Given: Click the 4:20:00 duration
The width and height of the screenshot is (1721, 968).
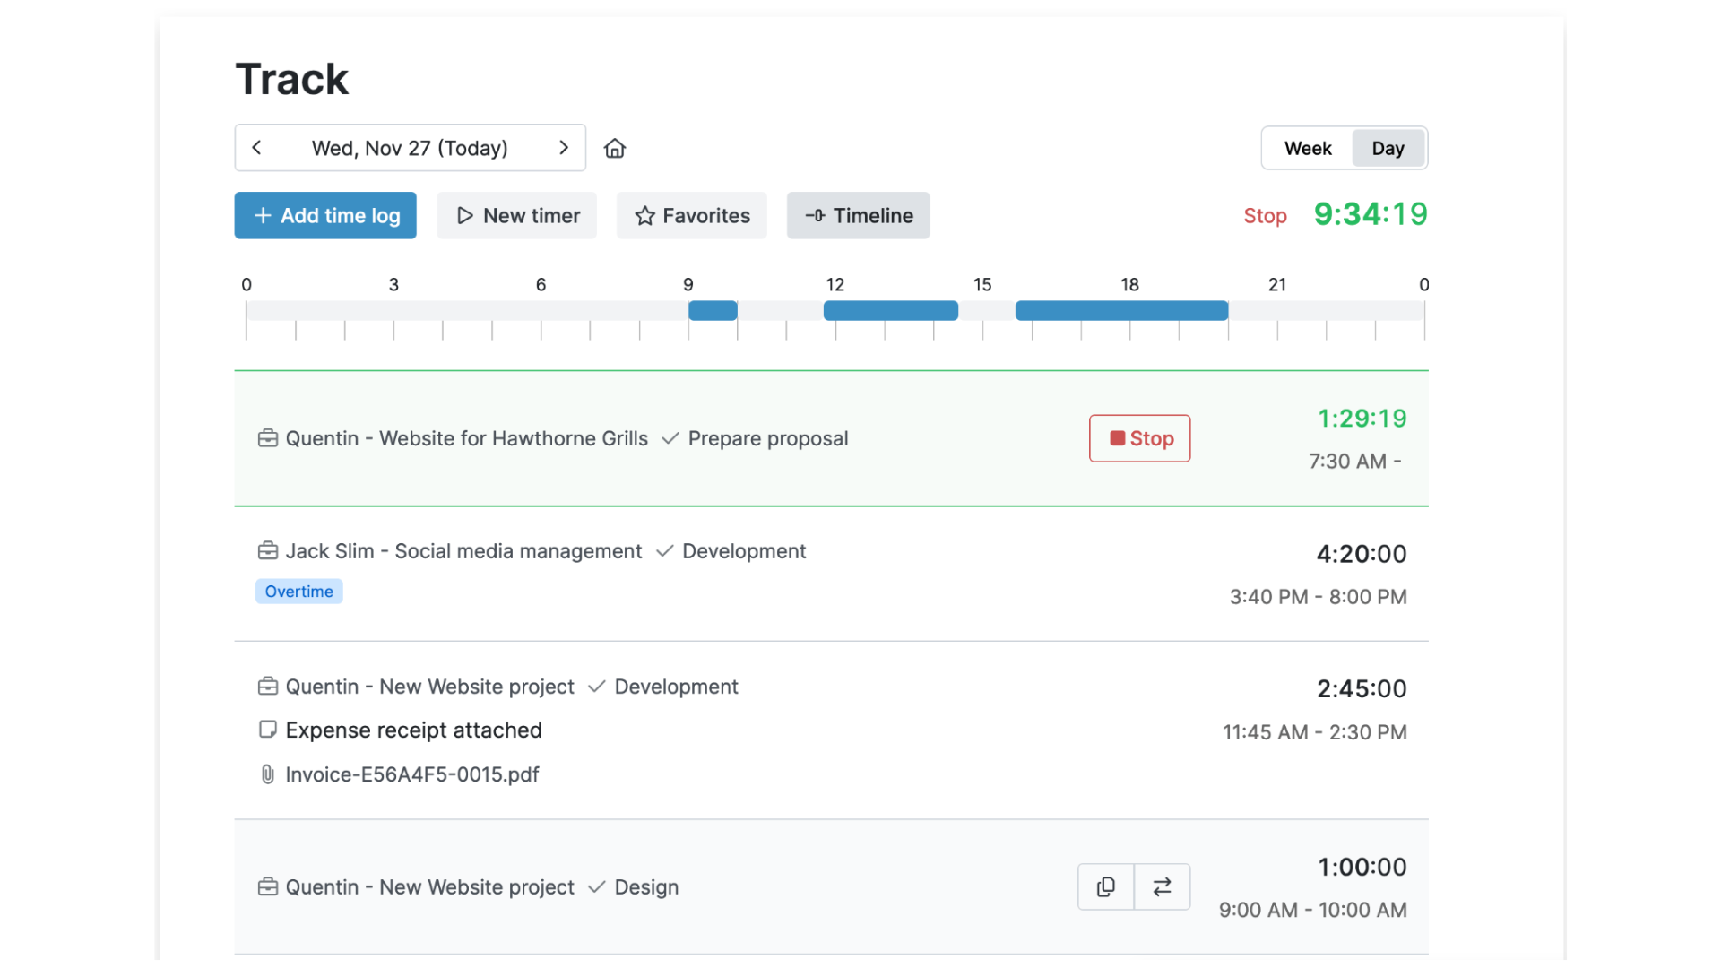Looking at the screenshot, I should coord(1362,554).
